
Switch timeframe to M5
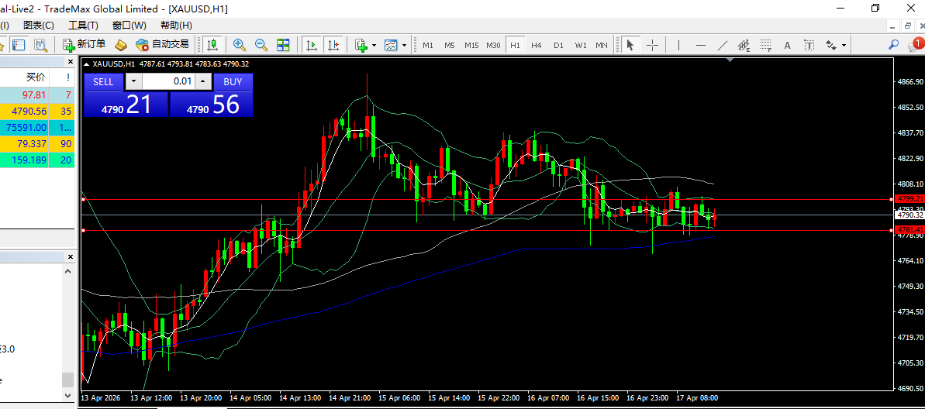pos(450,45)
